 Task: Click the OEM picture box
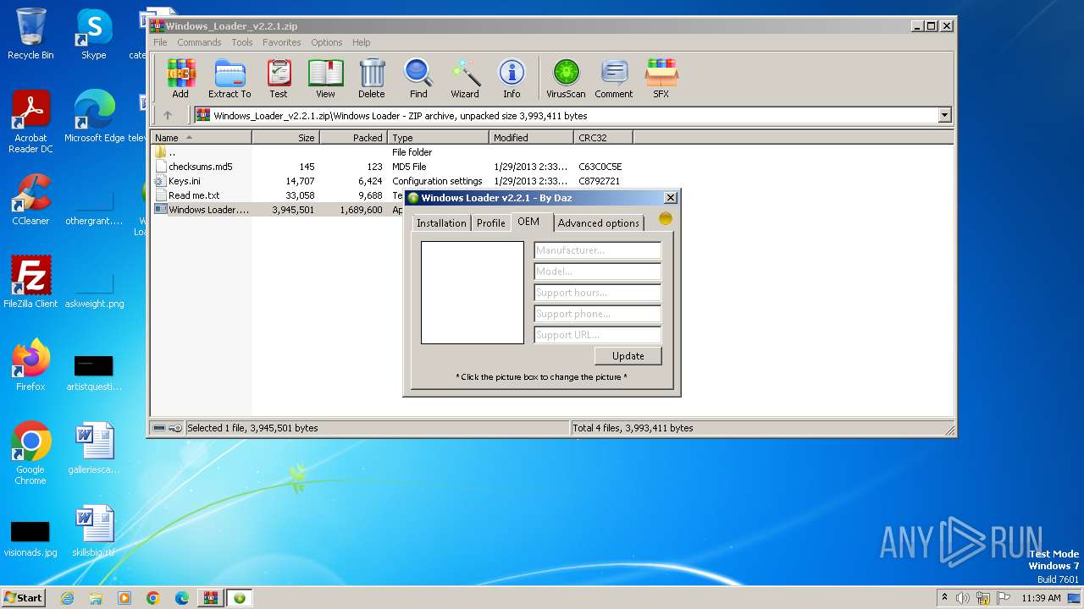pyautogui.click(x=473, y=293)
